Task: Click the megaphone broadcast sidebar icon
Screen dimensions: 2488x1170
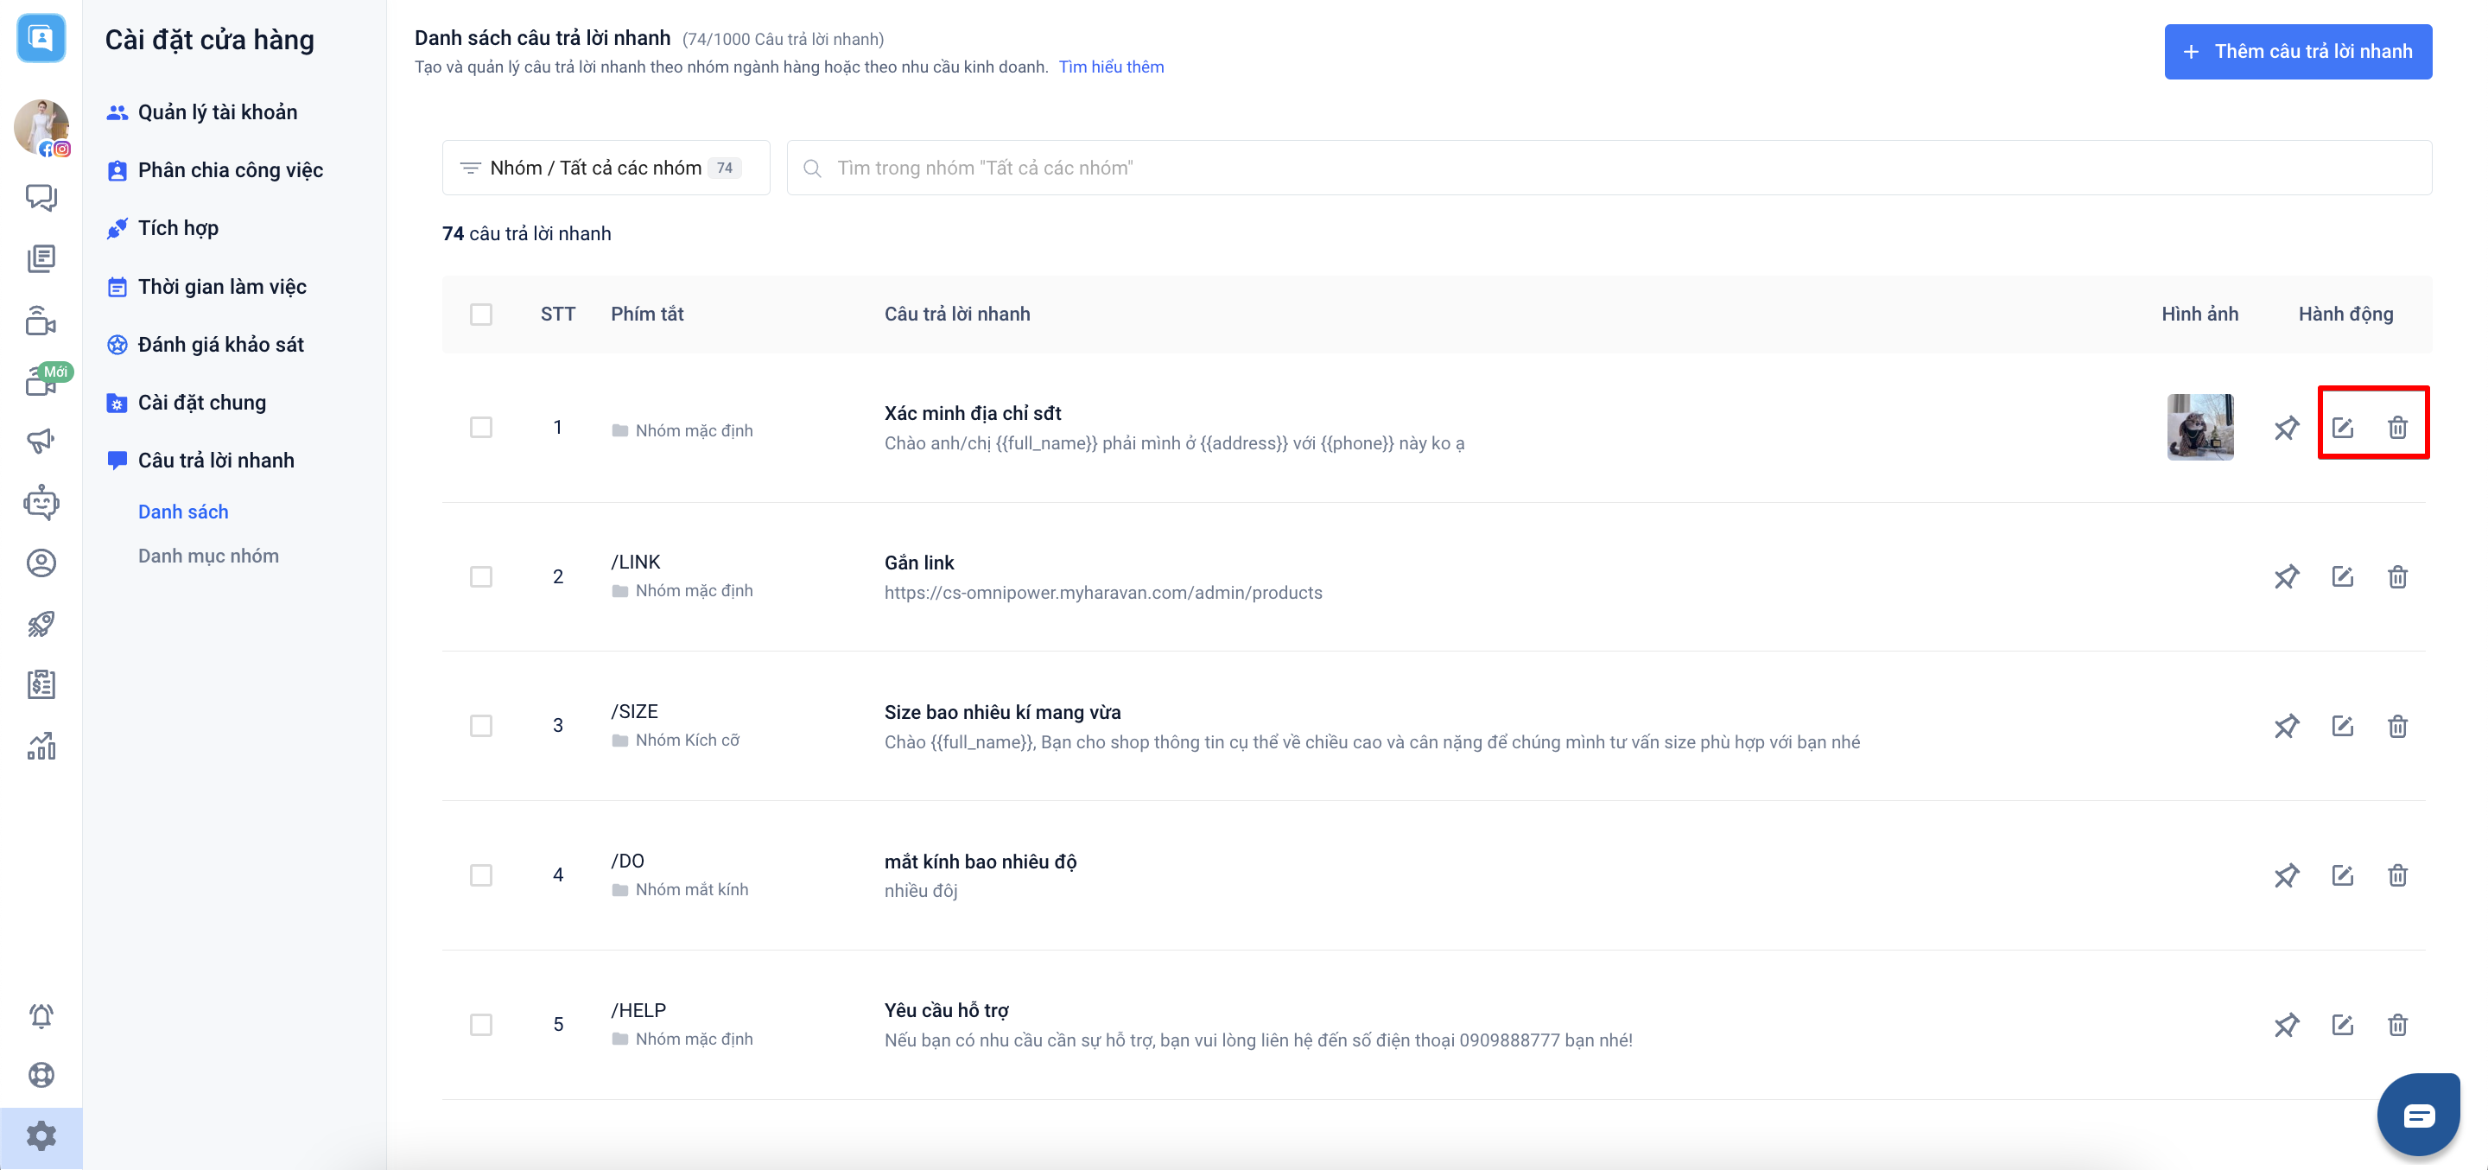Action: click(x=41, y=442)
